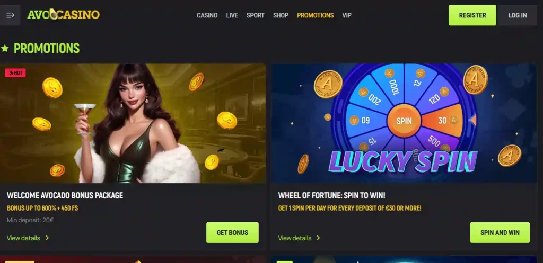Click the Spin and Win button

[500, 233]
